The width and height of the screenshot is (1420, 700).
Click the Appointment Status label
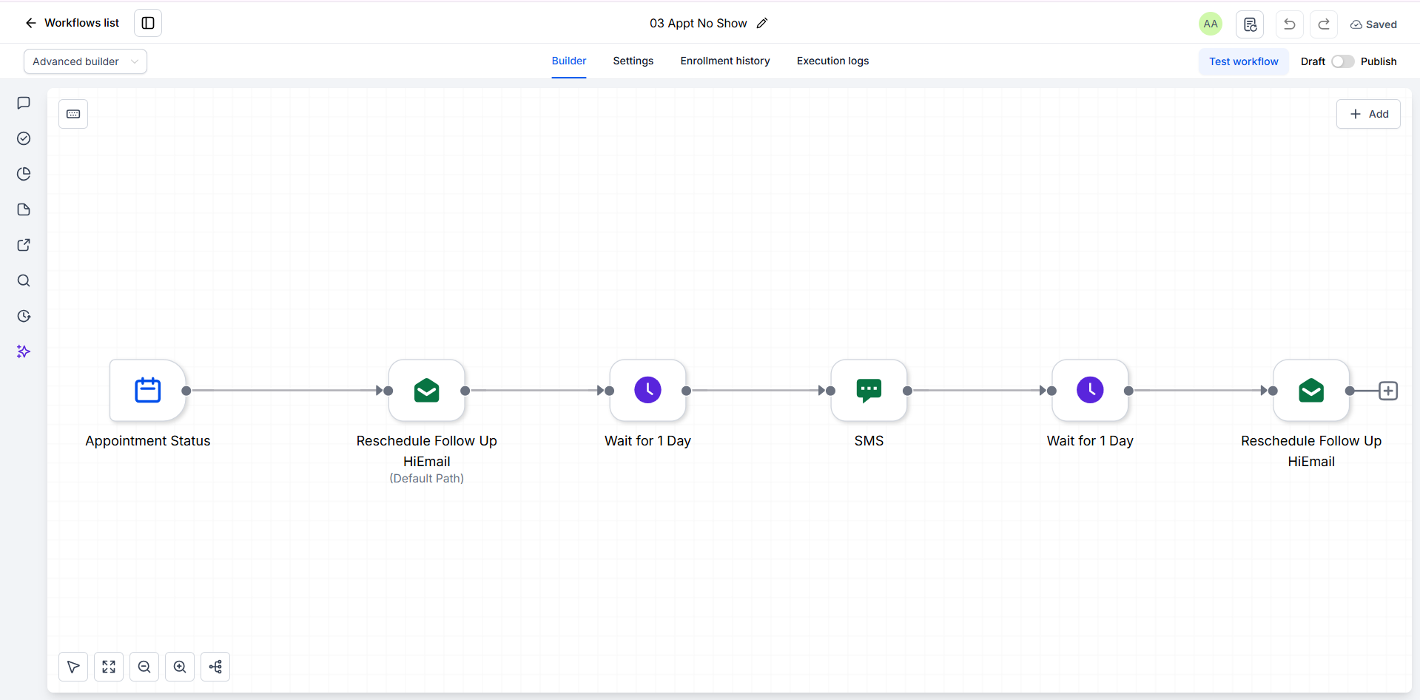click(148, 441)
